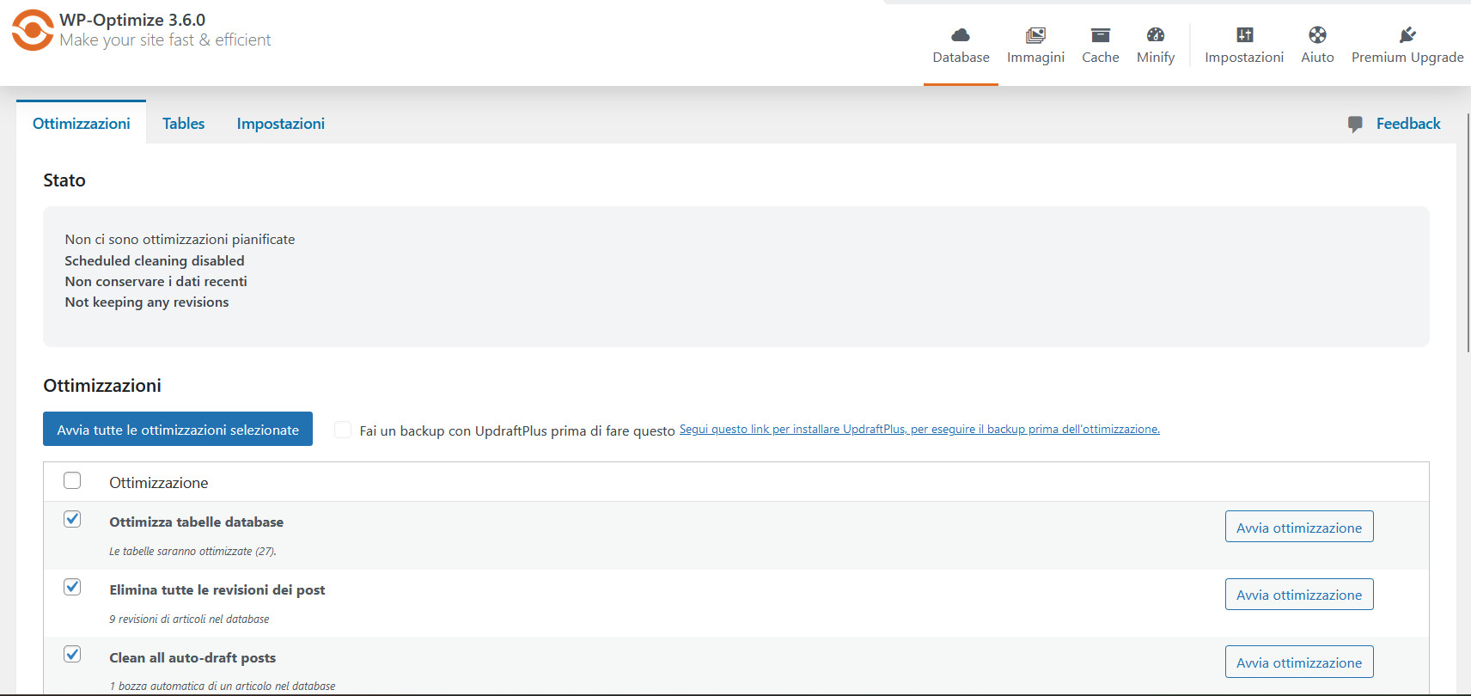Image resolution: width=1471 pixels, height=696 pixels.
Task: Toggle the select-all Ottimizzazione checkbox
Action: (x=72, y=480)
